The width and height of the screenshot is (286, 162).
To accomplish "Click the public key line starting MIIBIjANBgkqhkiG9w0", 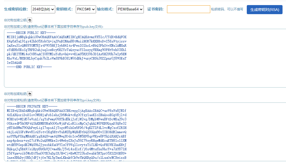I will [67, 37].
